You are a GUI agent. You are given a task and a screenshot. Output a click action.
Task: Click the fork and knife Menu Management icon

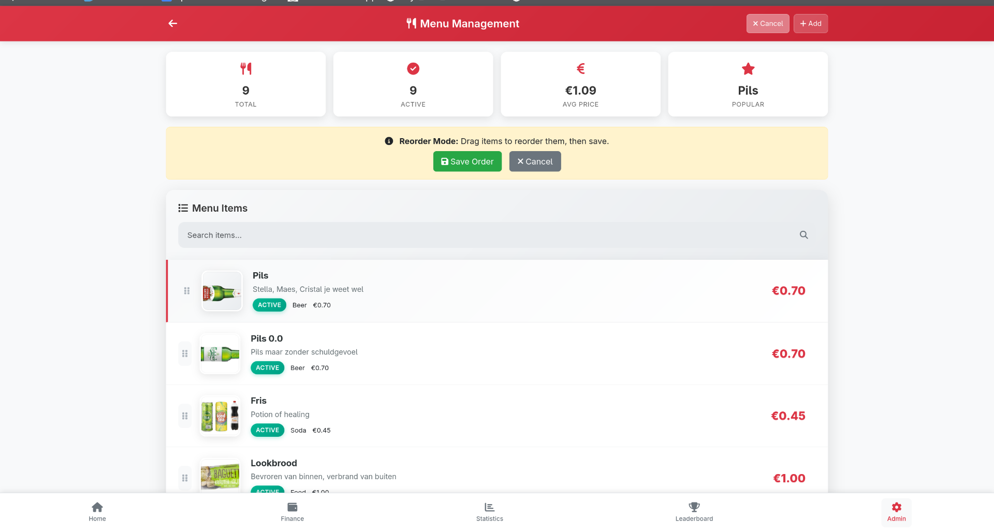(x=411, y=23)
